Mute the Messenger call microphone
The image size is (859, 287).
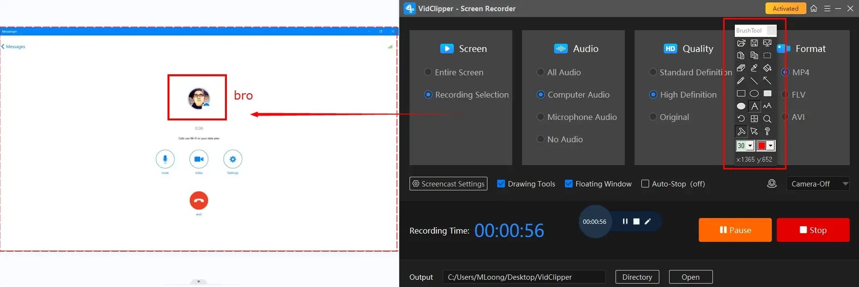pos(165,159)
